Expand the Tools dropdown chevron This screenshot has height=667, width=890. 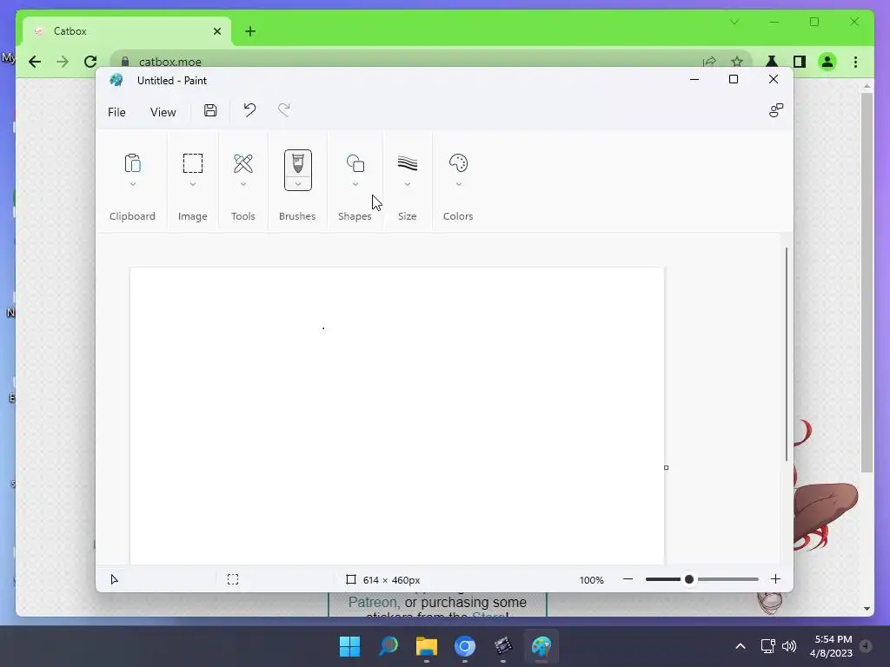pyautogui.click(x=243, y=184)
